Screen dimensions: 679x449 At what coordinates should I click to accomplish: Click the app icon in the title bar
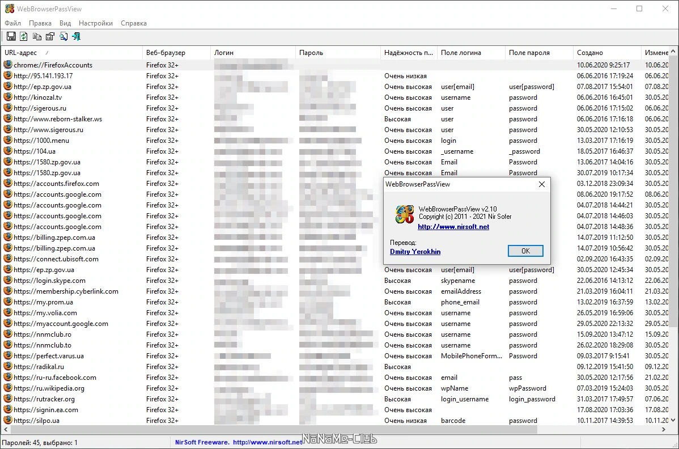click(x=10, y=9)
